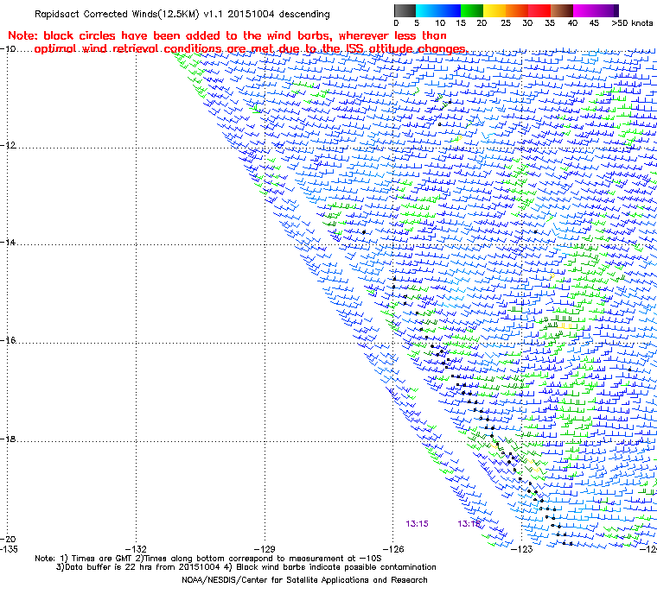Click the '45' label under the color bar
Screen dimensions: 657x594
594,23
